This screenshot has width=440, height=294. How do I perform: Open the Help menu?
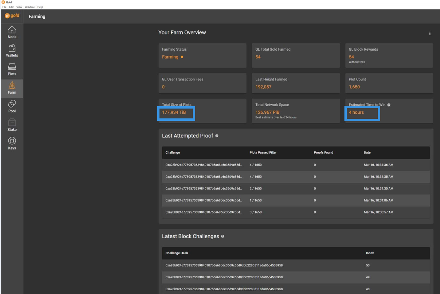click(x=40, y=7)
